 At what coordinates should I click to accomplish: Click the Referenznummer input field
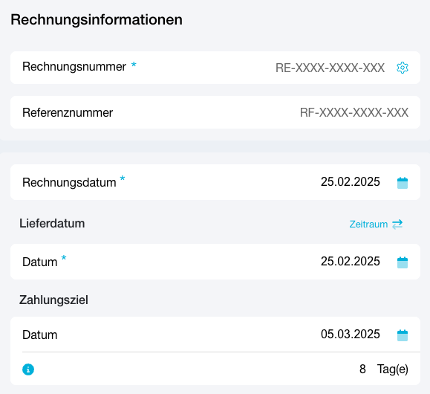354,112
